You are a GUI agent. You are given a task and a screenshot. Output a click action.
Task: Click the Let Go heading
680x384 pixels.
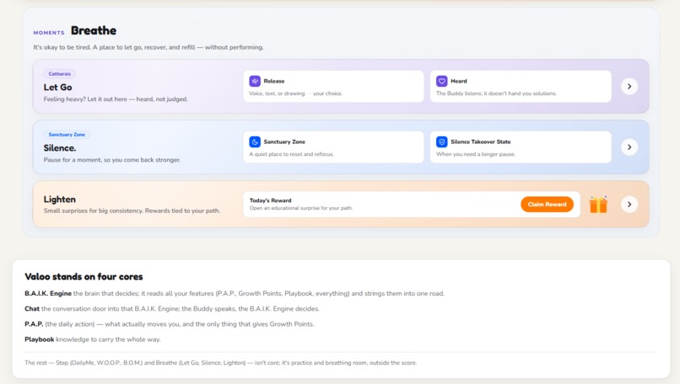[57, 87]
